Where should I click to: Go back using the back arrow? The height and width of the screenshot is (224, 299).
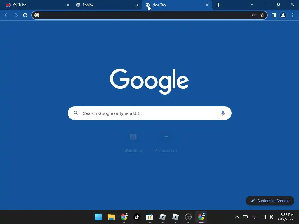(x=6, y=15)
